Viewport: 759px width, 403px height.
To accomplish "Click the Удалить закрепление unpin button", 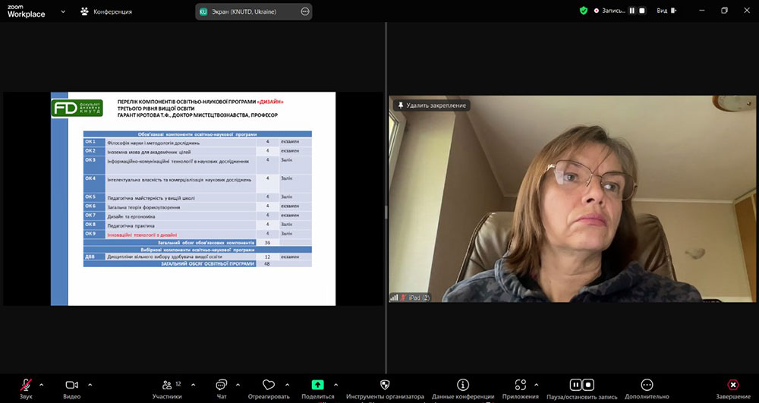I will pyautogui.click(x=431, y=105).
